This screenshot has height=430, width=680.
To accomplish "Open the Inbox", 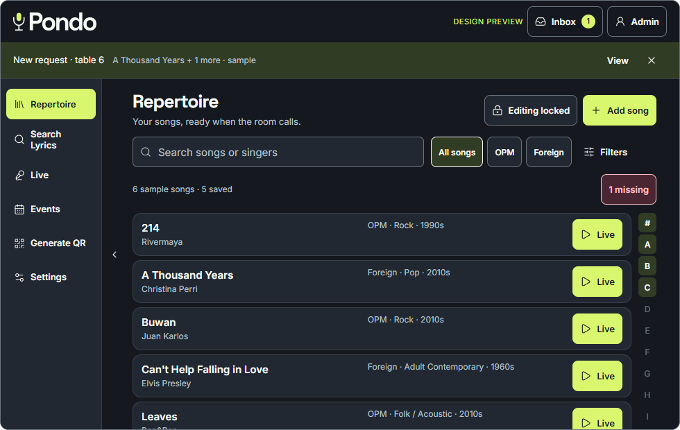I will 565,21.
